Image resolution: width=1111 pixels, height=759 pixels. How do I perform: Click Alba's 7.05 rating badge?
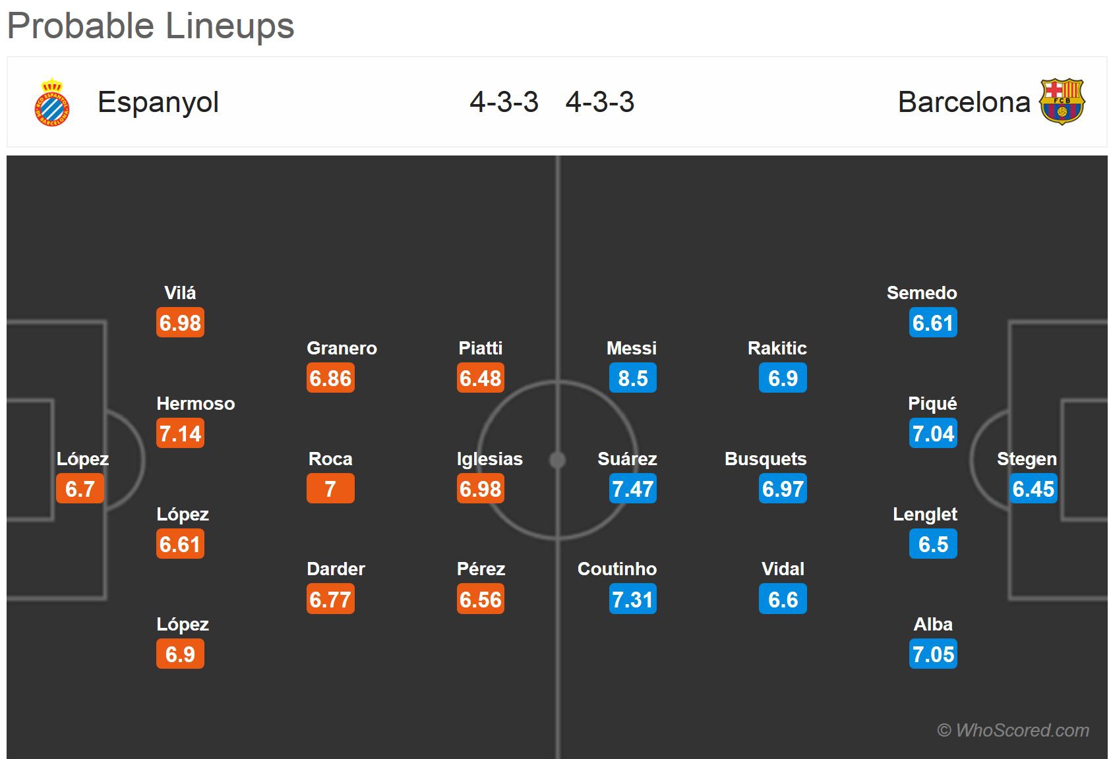(x=932, y=654)
